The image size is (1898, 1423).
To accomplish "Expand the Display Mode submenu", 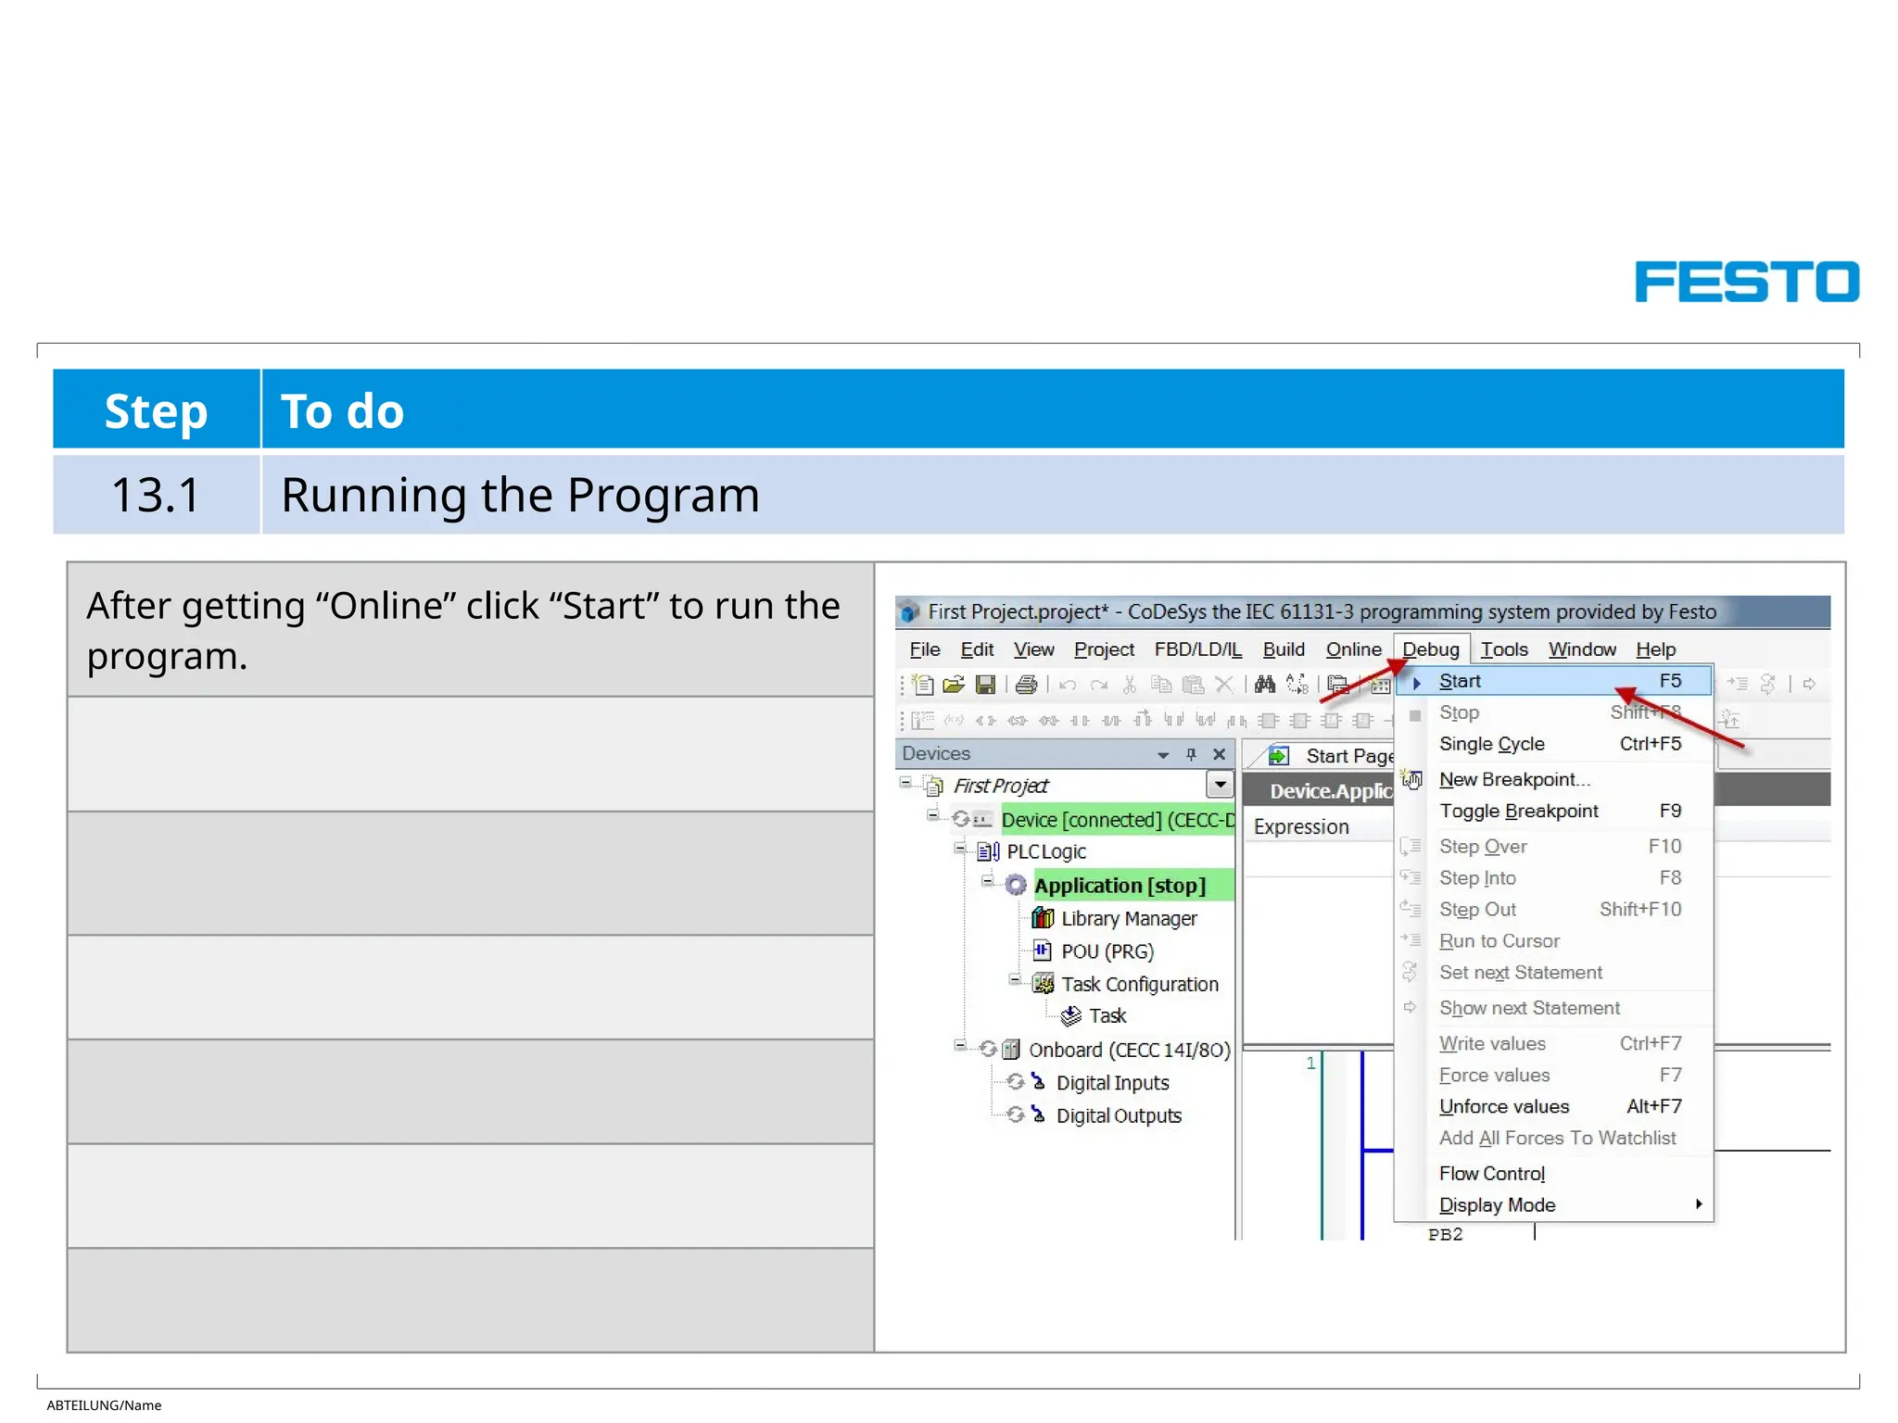I will pos(1699,1204).
